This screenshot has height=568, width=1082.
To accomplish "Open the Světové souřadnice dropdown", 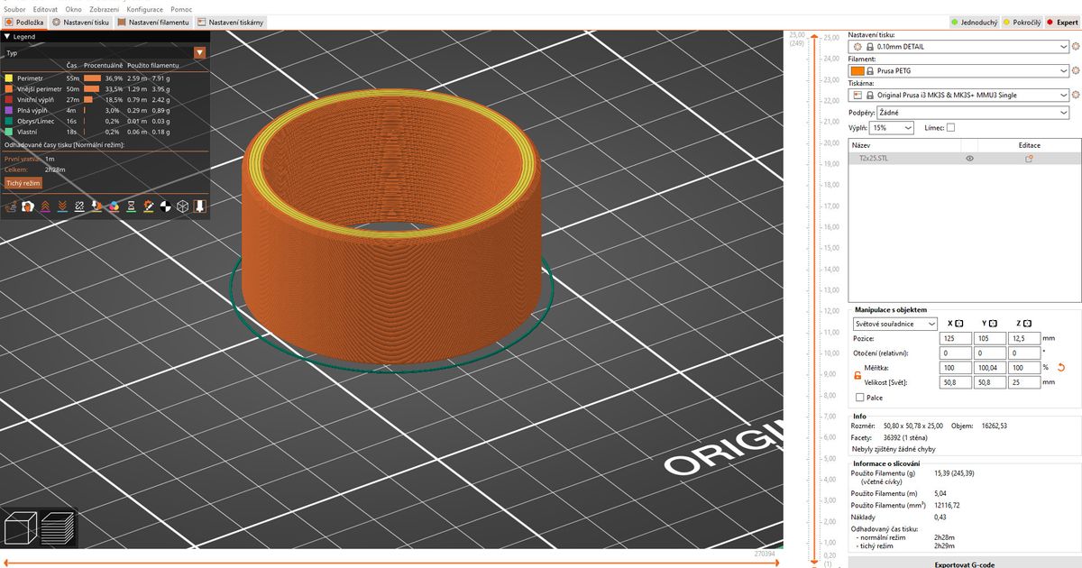I will [893, 324].
